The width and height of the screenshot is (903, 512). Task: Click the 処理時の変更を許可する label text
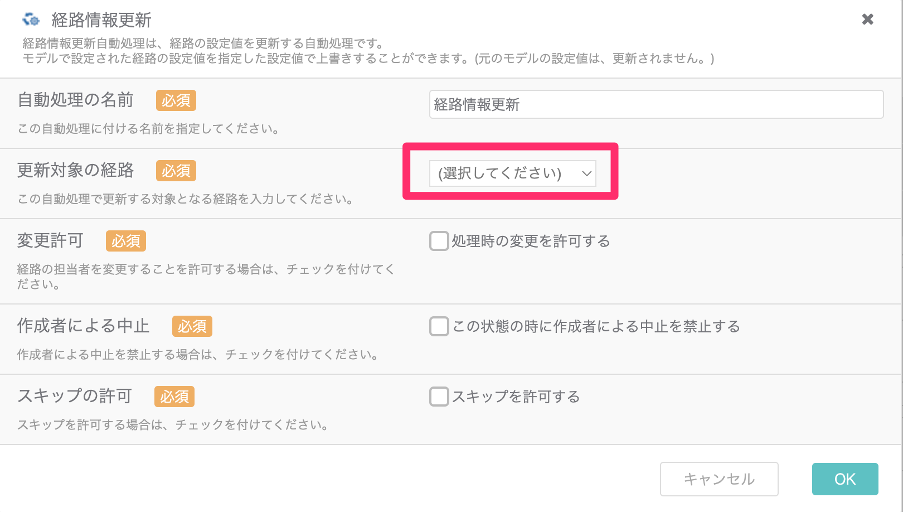point(531,241)
